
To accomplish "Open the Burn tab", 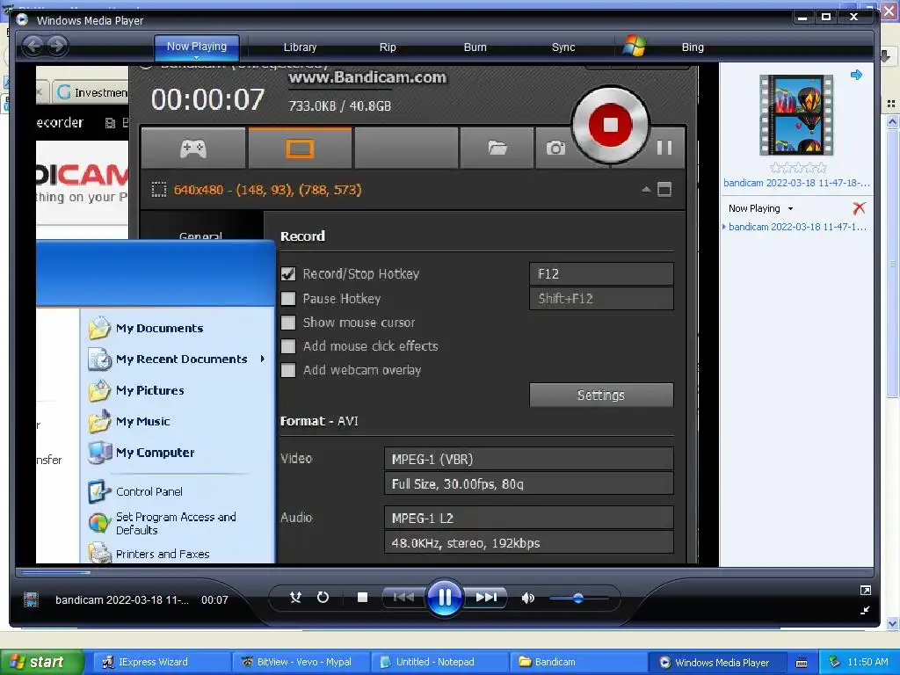I will (x=475, y=47).
